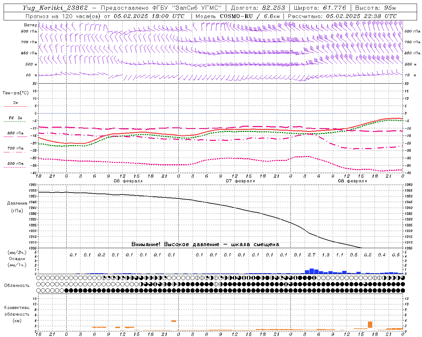
Task: Click the '06 февраля' date label
Action: click(128, 181)
